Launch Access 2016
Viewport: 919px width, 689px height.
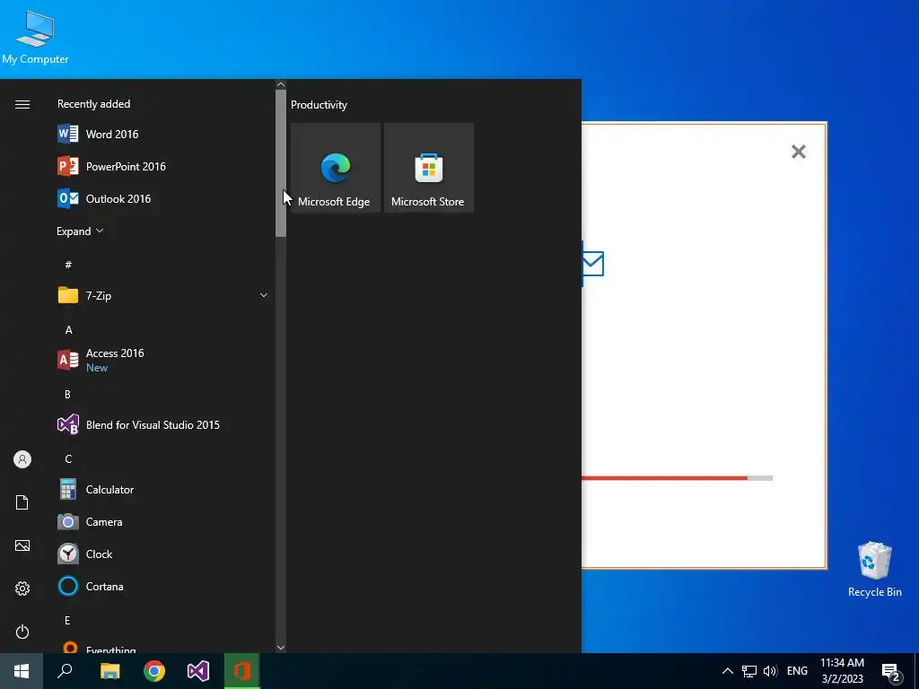tap(164, 360)
